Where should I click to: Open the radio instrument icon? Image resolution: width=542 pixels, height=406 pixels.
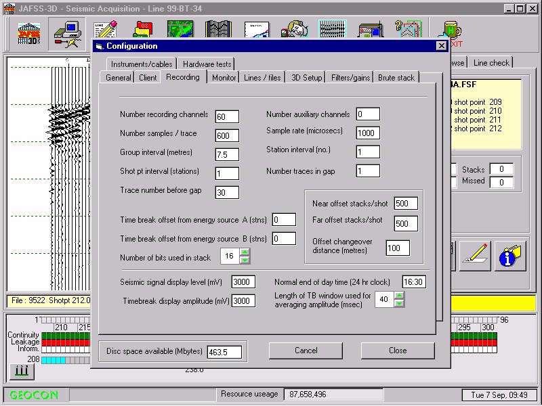click(x=371, y=30)
